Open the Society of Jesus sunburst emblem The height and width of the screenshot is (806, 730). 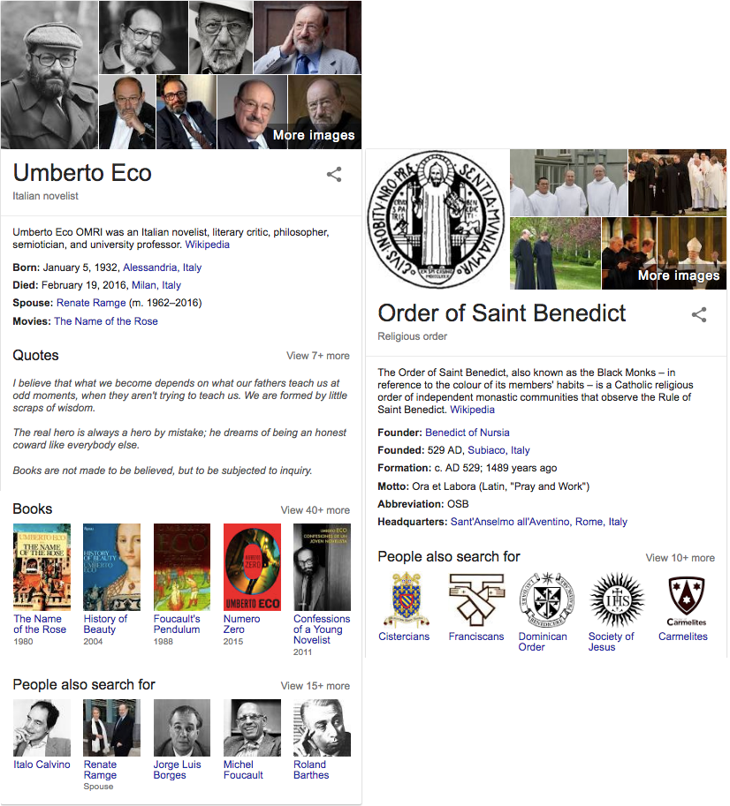(617, 600)
